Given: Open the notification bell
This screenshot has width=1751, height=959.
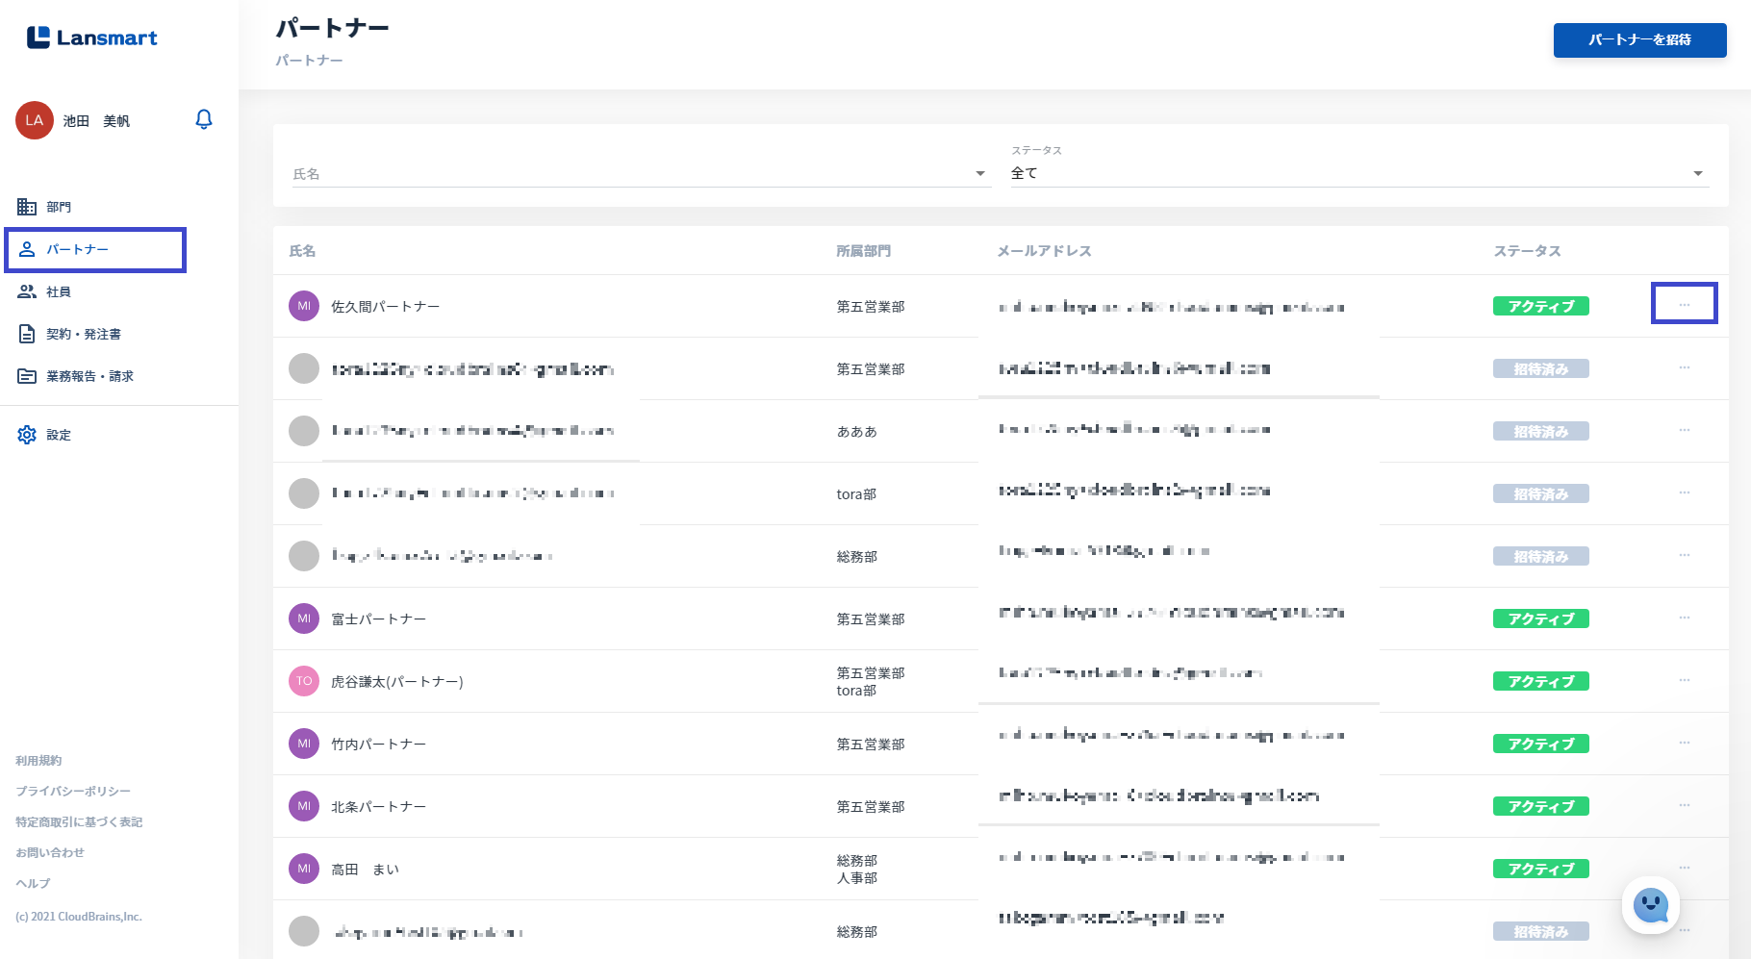Looking at the screenshot, I should point(204,119).
